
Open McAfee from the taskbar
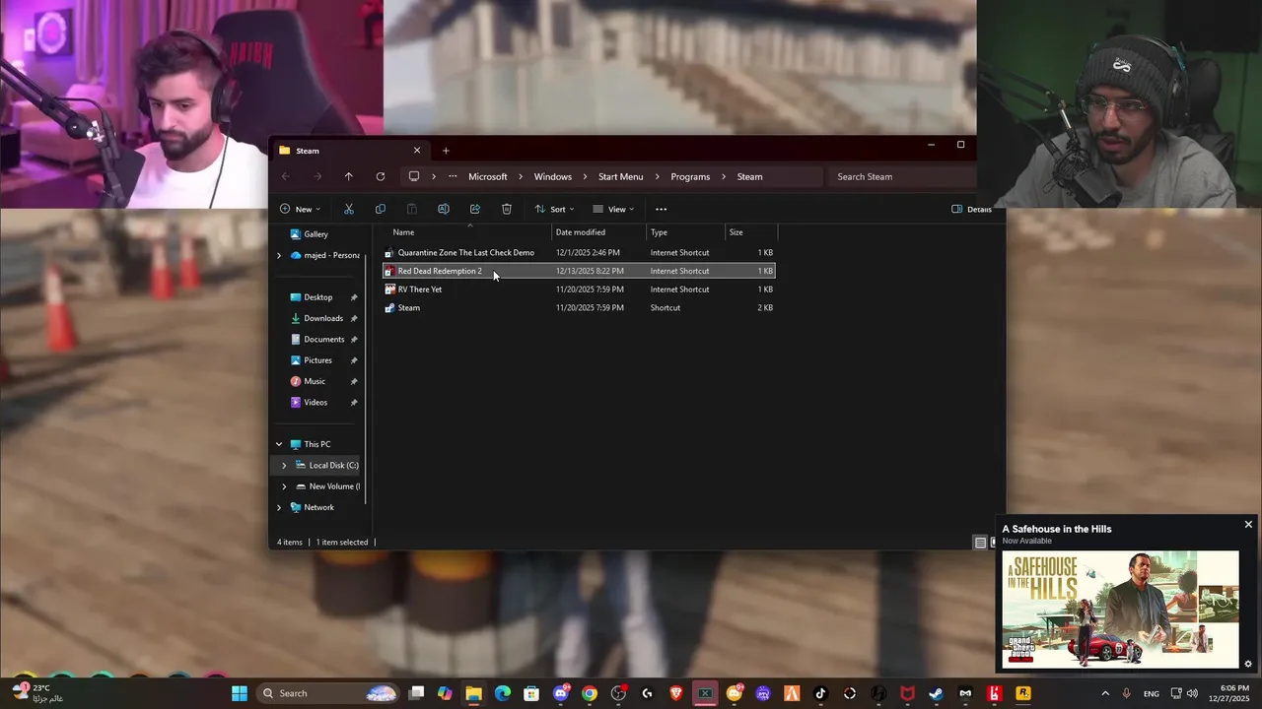907,693
